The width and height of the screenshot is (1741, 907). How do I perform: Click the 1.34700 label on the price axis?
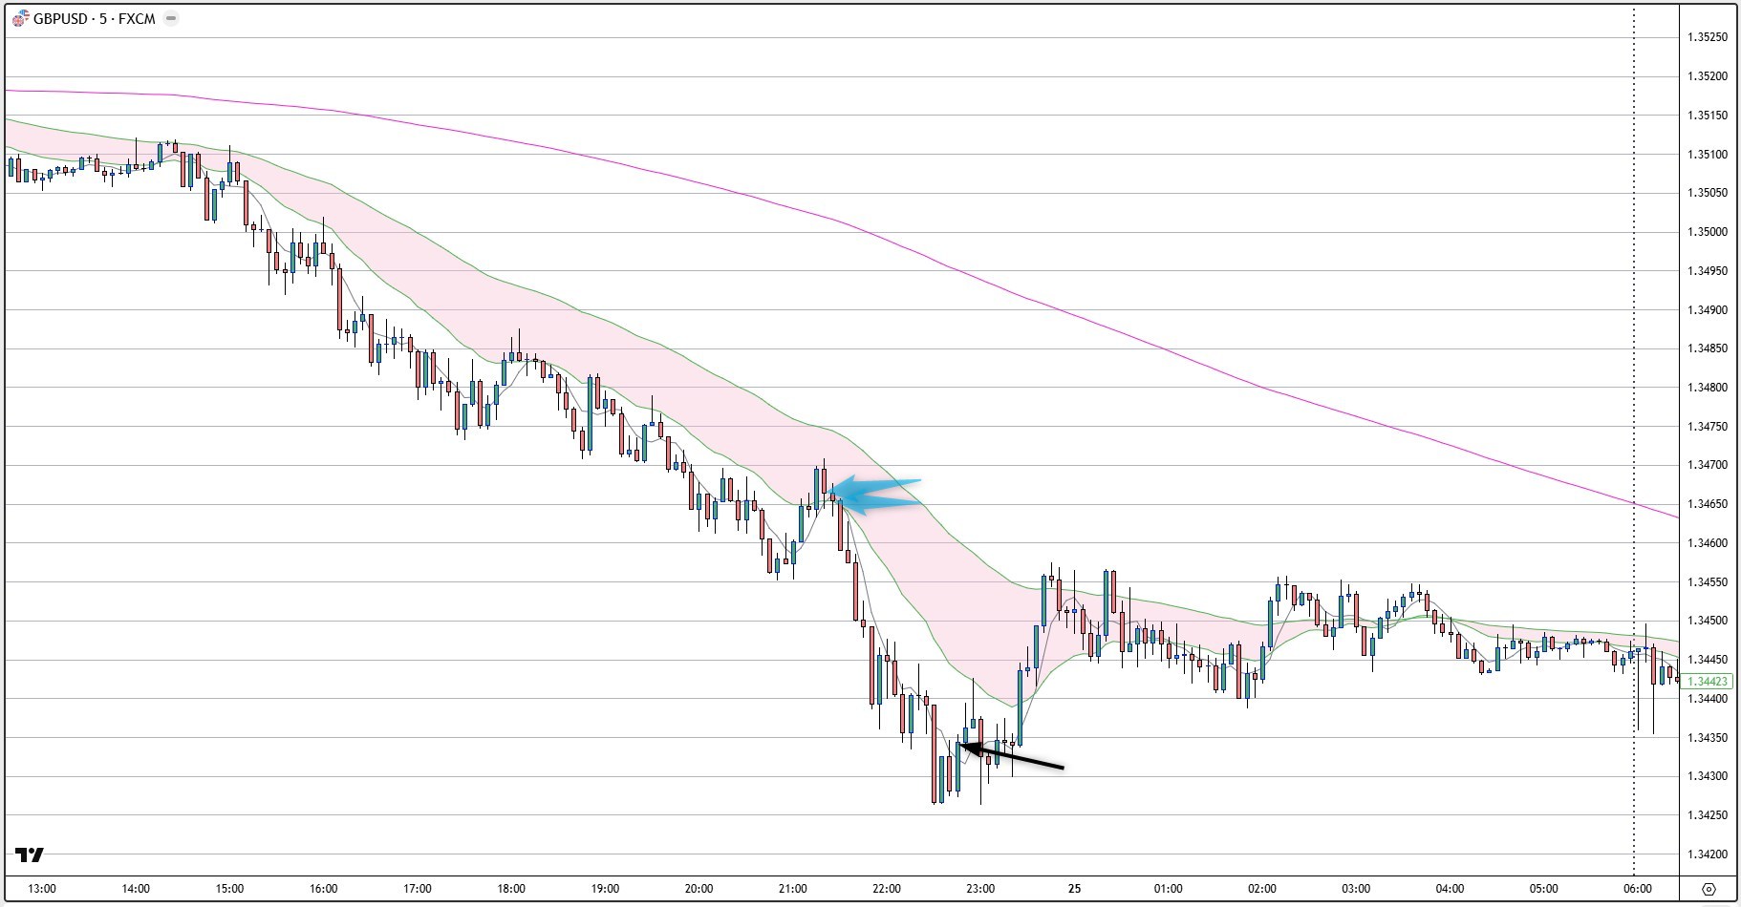coord(1707,465)
